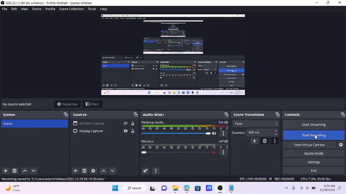Add a new scene with plus icon
Screen dimensions: 346x194
(x=5, y=171)
